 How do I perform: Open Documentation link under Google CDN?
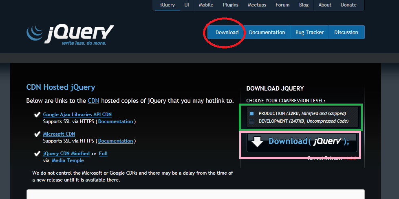click(x=115, y=121)
